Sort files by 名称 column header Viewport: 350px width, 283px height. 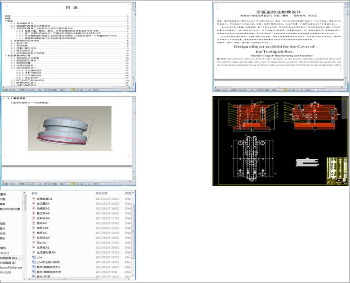(34, 193)
